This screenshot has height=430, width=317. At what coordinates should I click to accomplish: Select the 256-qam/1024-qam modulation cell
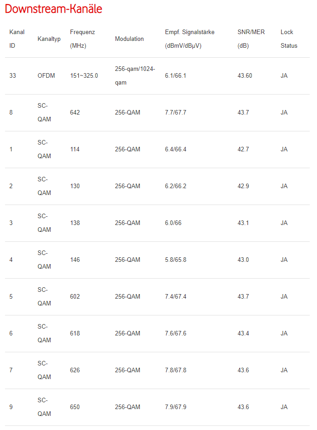click(135, 76)
